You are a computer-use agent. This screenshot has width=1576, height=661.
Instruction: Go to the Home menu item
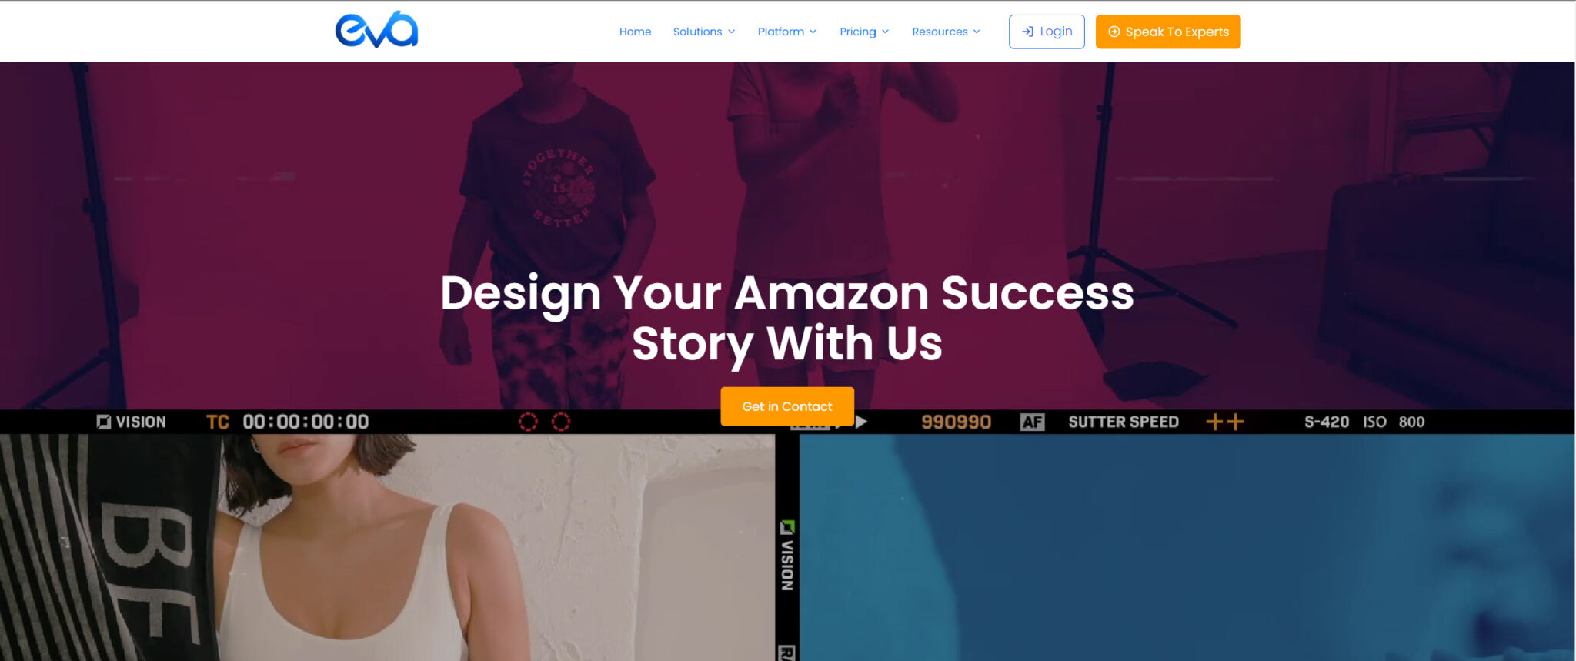[x=635, y=32]
